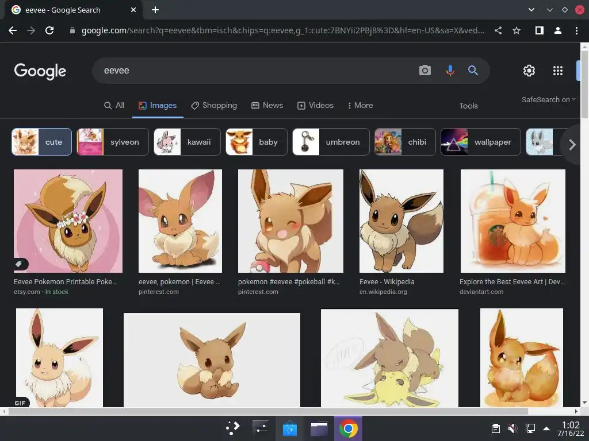
Task: Open Google quick settings gear
Action: coord(529,71)
